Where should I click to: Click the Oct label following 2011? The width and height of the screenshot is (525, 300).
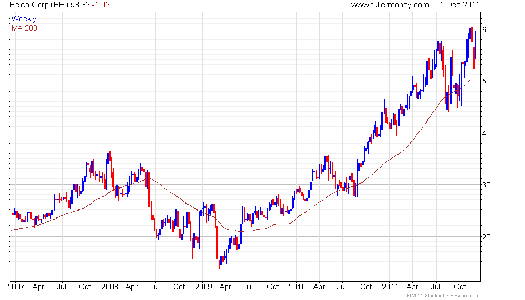pyautogui.click(x=460, y=287)
